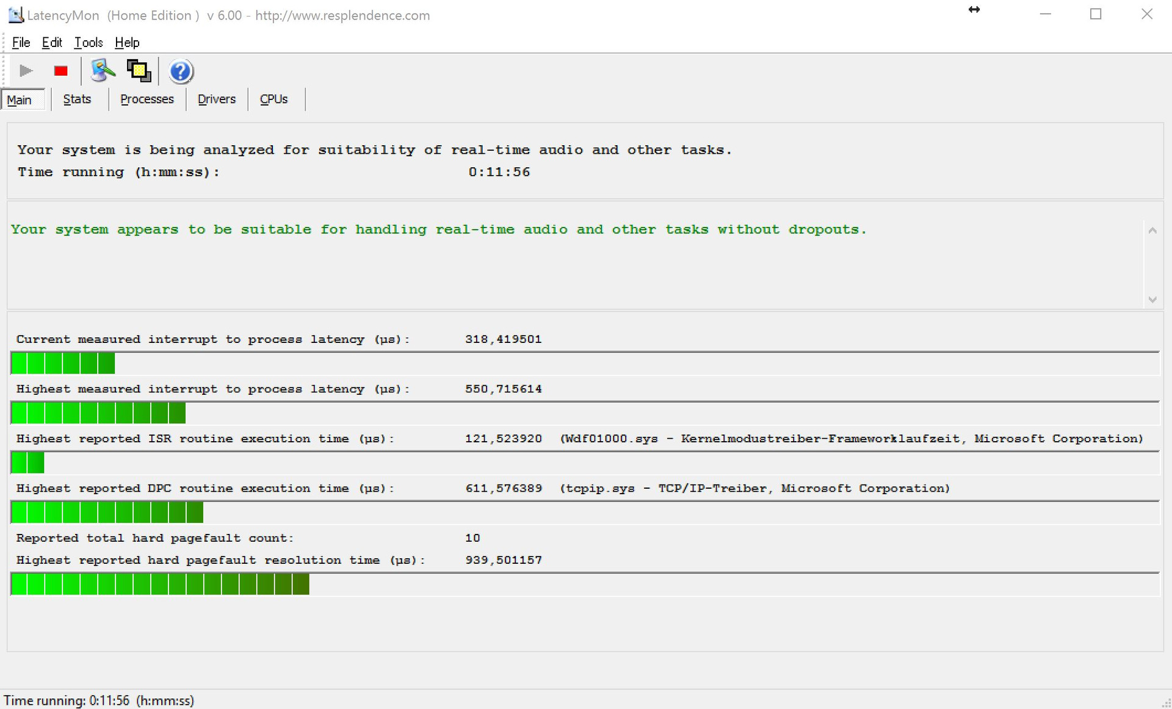The width and height of the screenshot is (1172, 709).
Task: Click the Wdf01000.sys driver description
Action: click(x=852, y=439)
